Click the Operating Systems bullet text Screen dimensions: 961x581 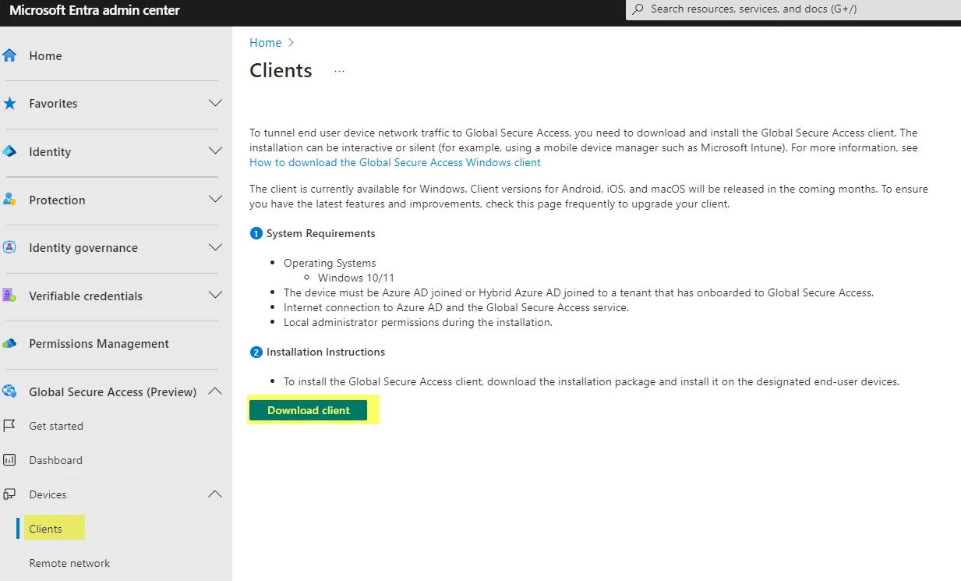click(330, 263)
